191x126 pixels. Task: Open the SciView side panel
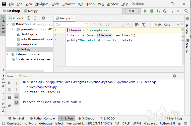point(187,46)
